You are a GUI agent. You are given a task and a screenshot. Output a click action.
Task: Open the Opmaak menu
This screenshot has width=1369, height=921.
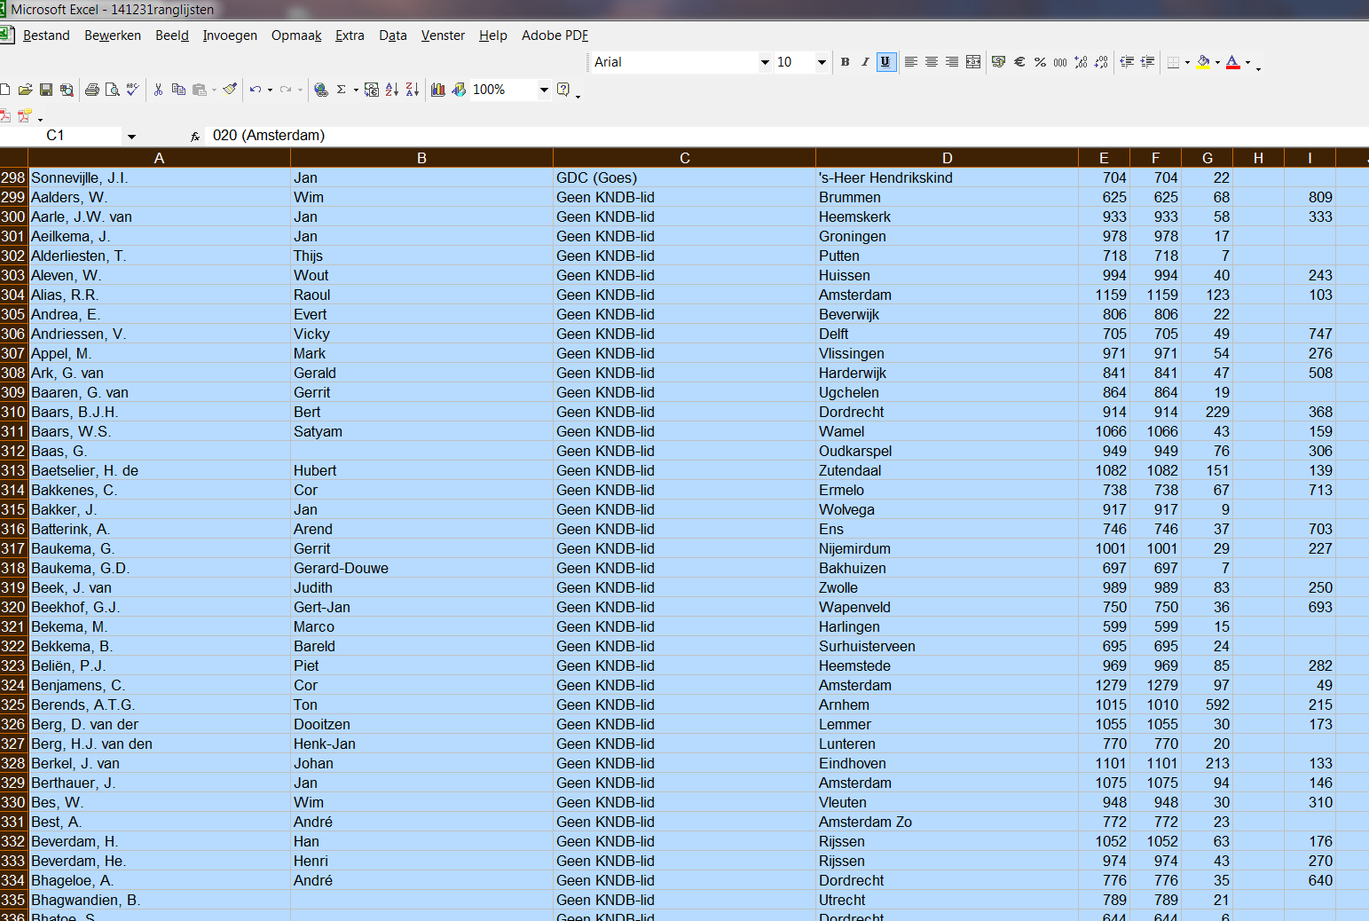pyautogui.click(x=296, y=35)
